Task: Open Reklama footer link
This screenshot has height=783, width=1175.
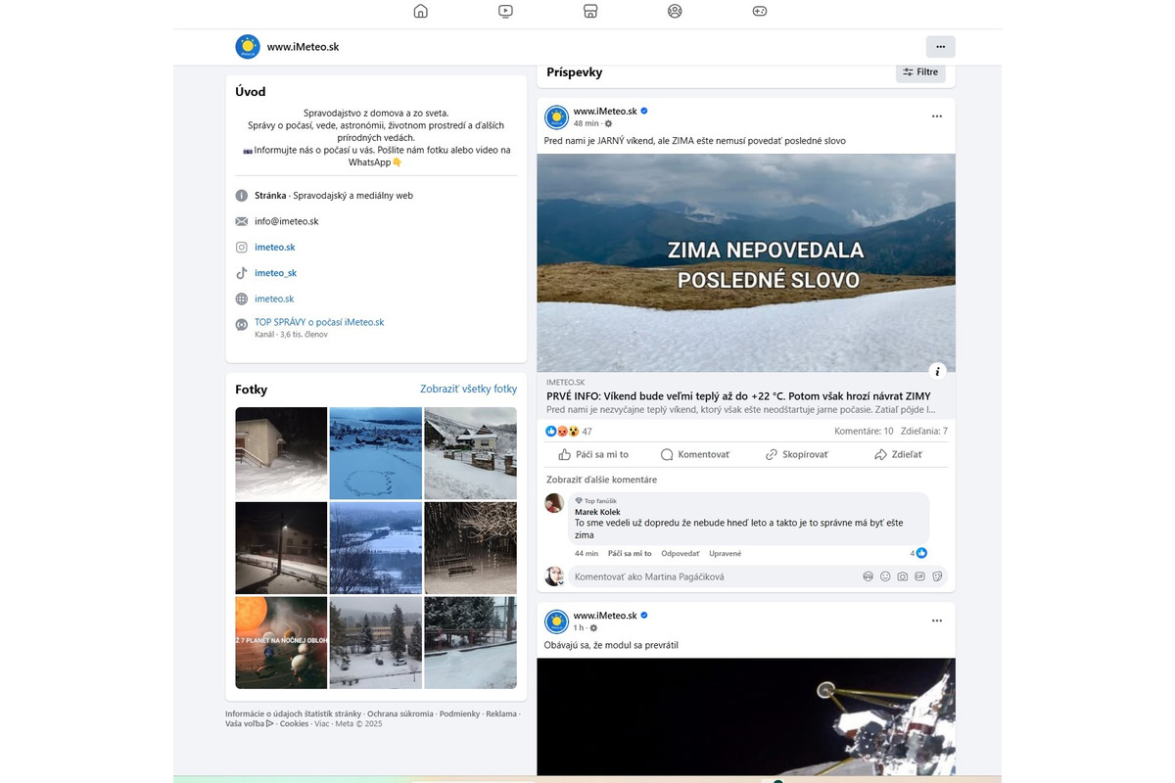Action: click(501, 714)
